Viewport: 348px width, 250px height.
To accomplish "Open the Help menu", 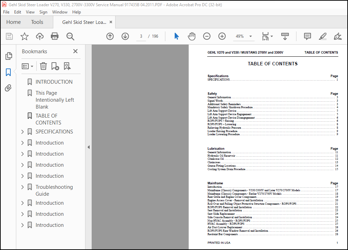I will [x=76, y=12].
